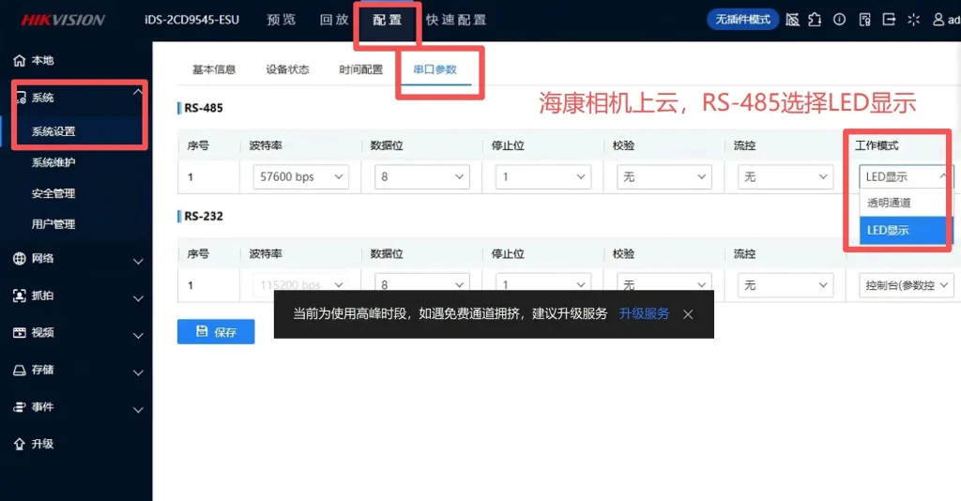Switch to 回放 top navigation tab
The height and width of the screenshot is (501, 961).
(335, 20)
